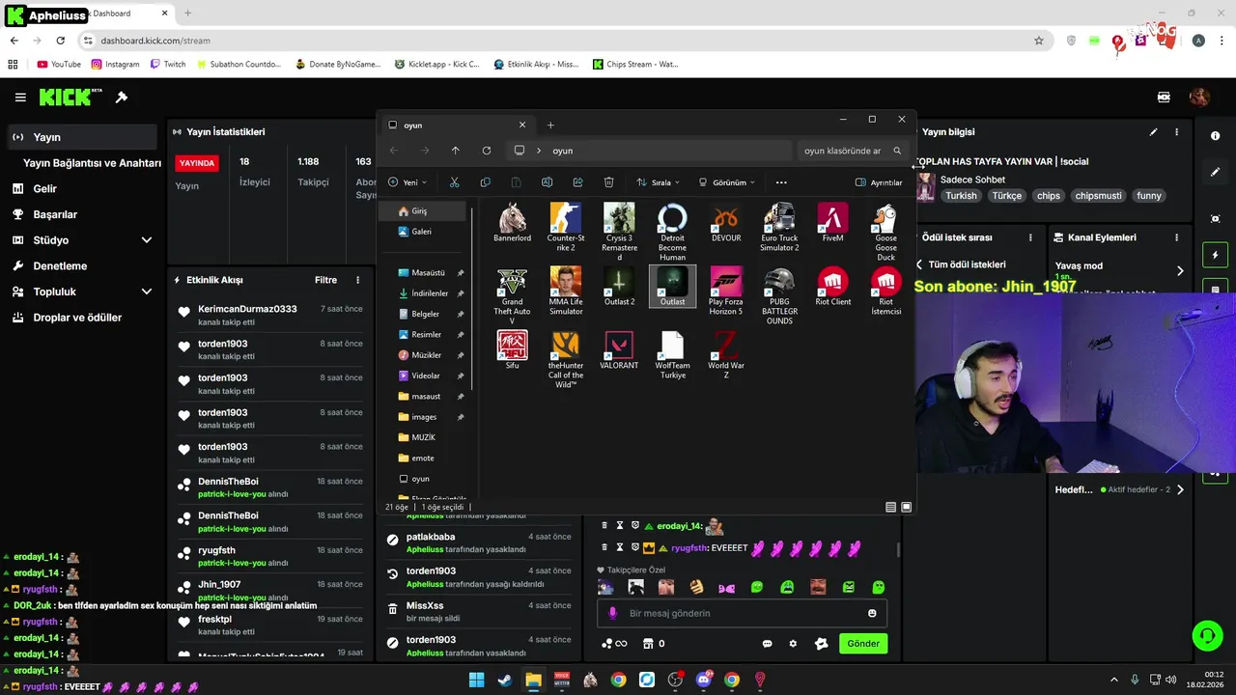1236x695 pixels.
Task: Go up one folder level in Explorer
Action: pos(456,151)
